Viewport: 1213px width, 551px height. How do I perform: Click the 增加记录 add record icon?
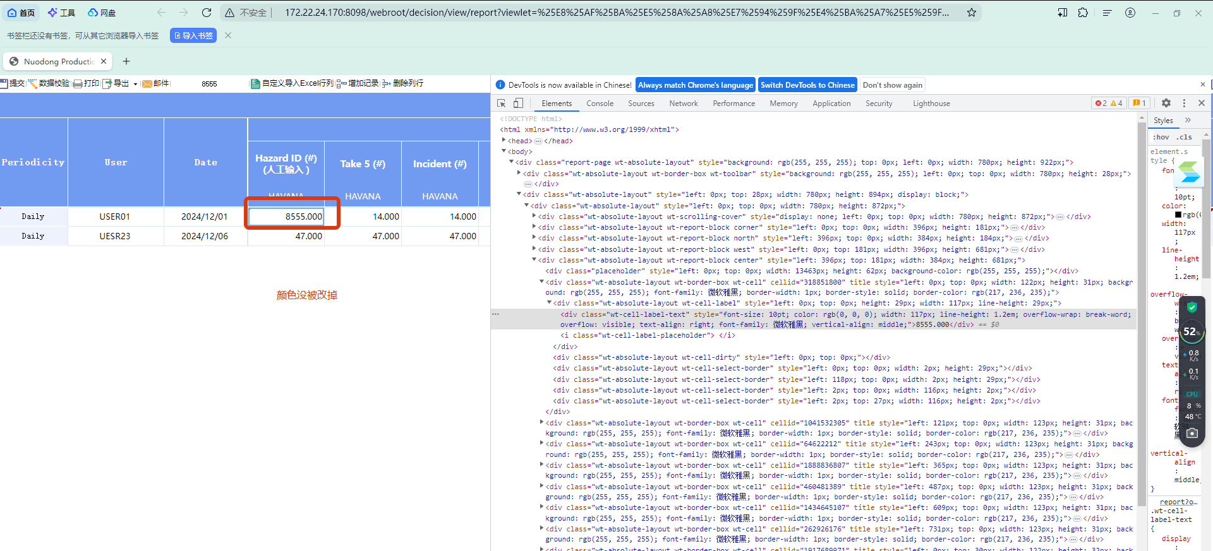click(342, 84)
